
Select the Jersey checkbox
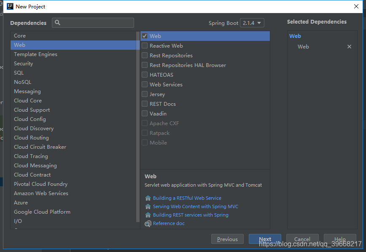click(x=145, y=94)
